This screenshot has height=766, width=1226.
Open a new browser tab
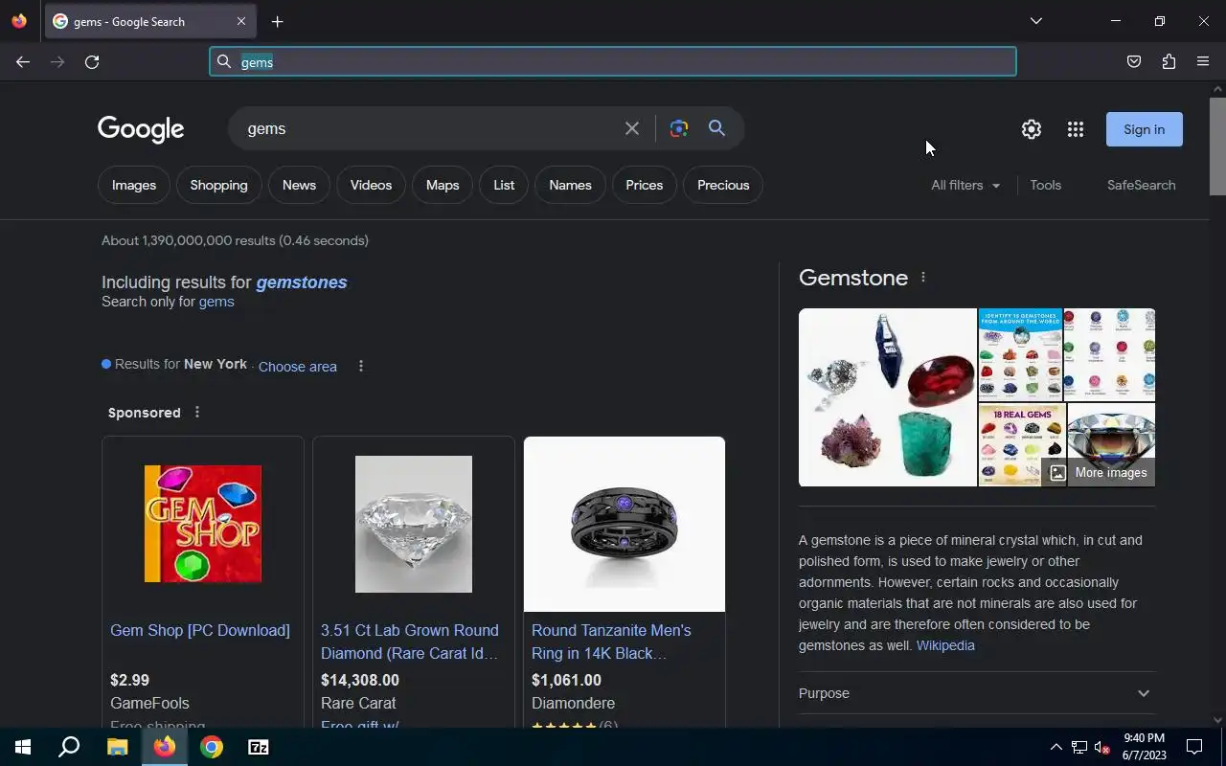pyautogui.click(x=277, y=21)
